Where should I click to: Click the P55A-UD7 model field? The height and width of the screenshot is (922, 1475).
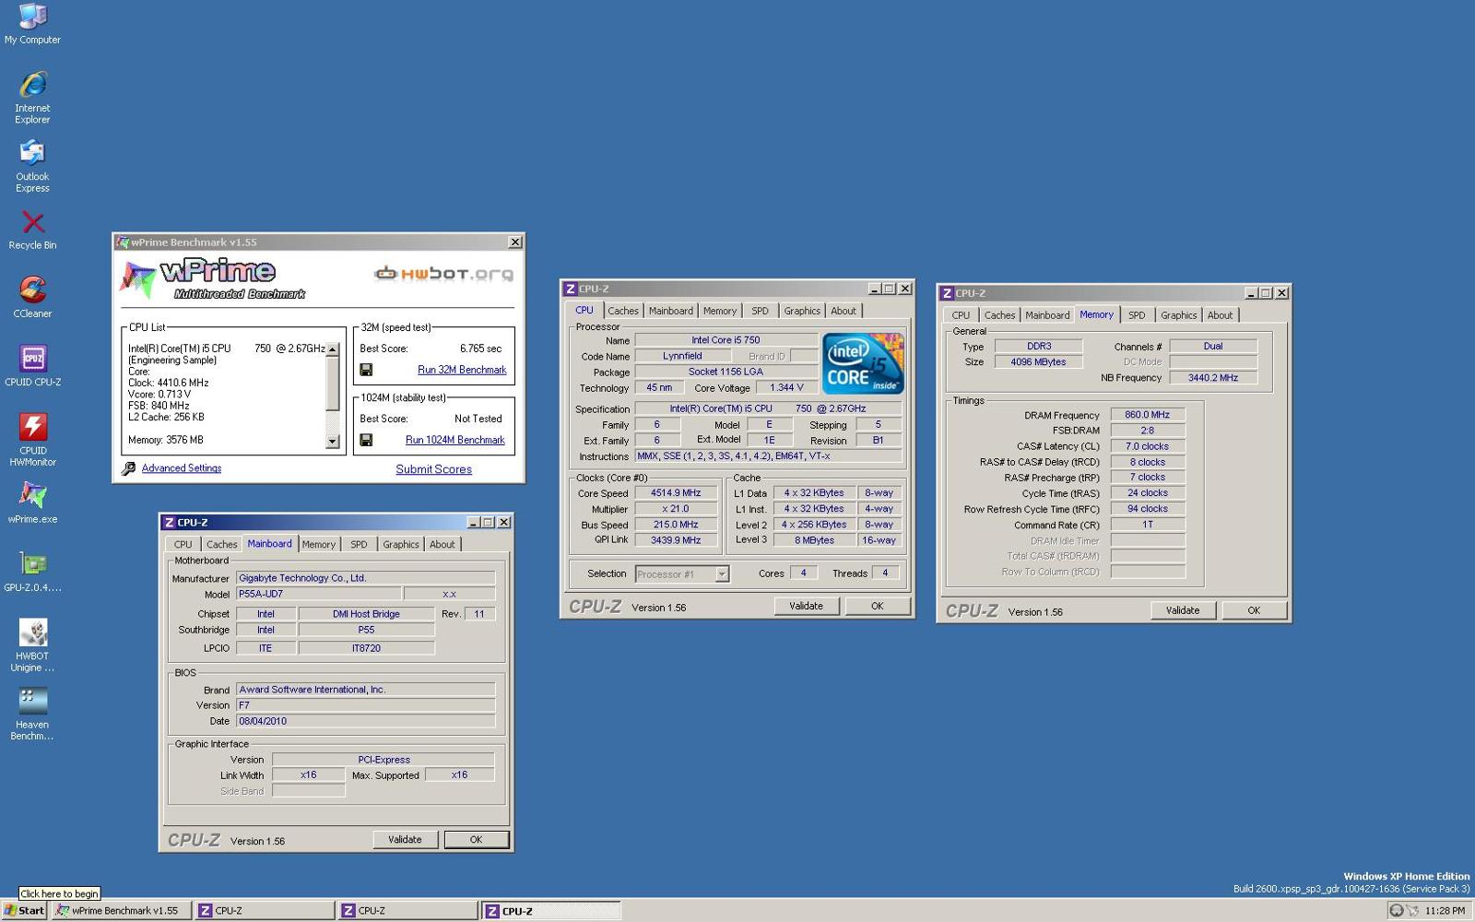[318, 595]
